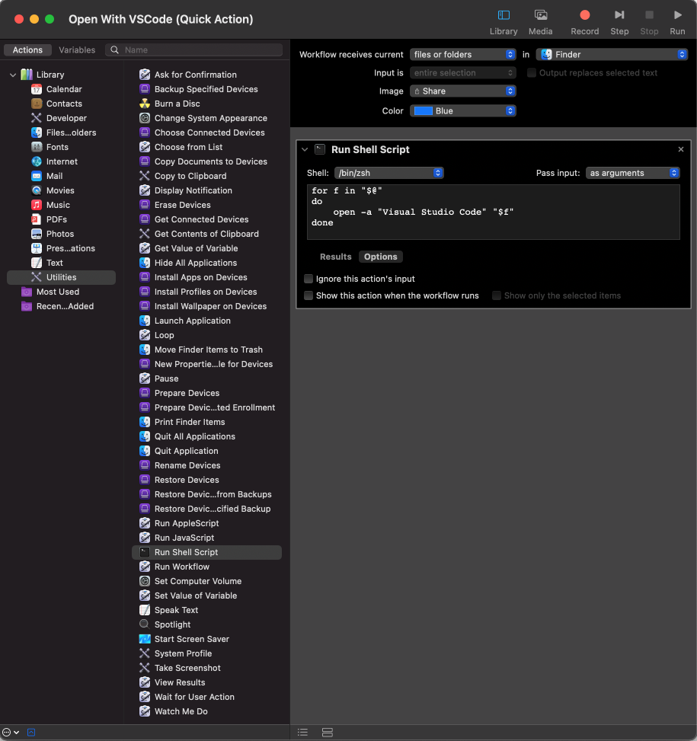The image size is (697, 741).
Task: Open the Shell /bin/zsh dropdown
Action: (388, 173)
